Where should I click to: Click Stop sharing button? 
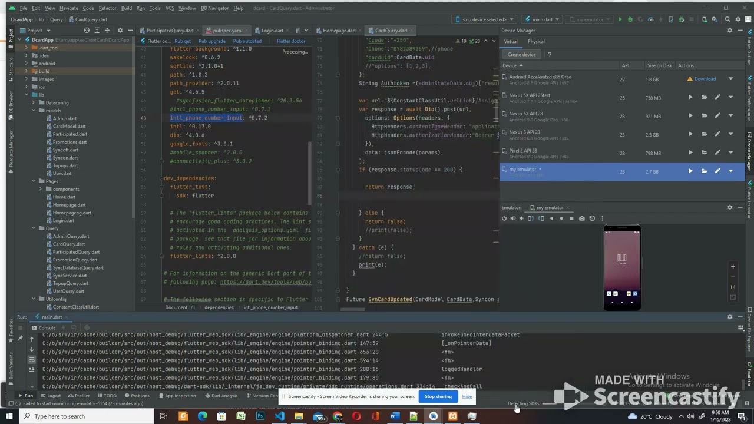[438, 396]
